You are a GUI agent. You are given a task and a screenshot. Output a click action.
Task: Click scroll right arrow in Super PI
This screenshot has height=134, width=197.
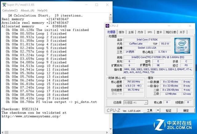(x=107, y=132)
